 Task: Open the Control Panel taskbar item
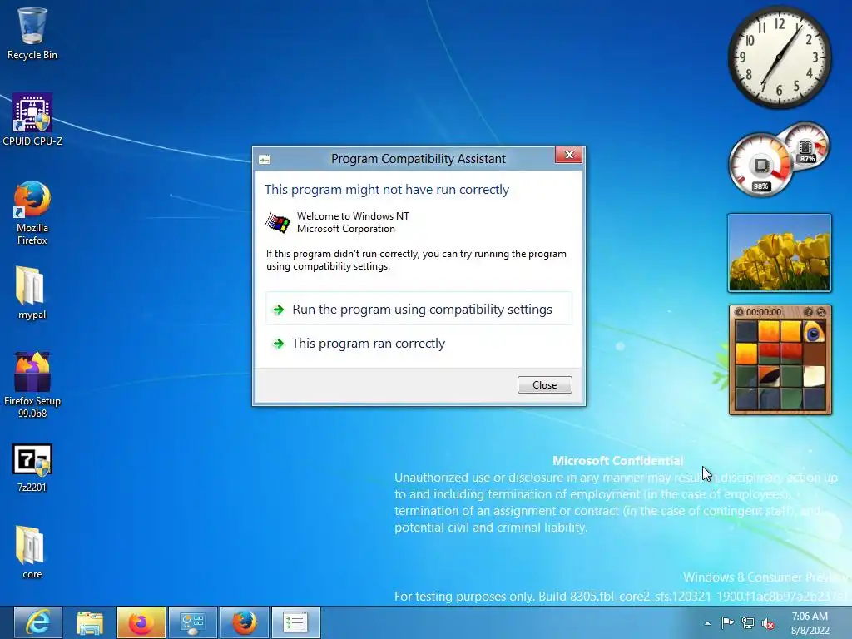[x=192, y=622]
